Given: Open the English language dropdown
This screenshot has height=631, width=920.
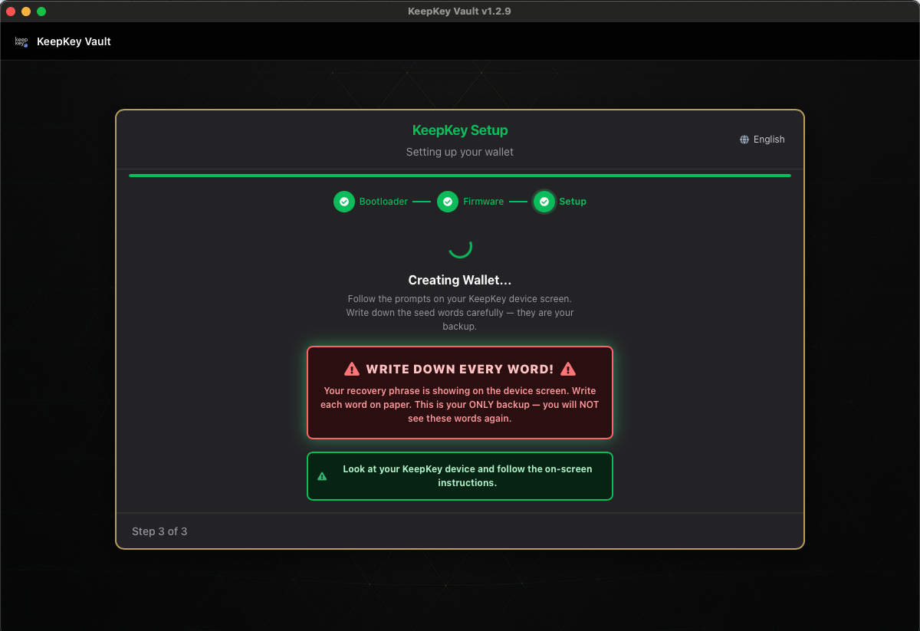Looking at the screenshot, I should coord(763,140).
